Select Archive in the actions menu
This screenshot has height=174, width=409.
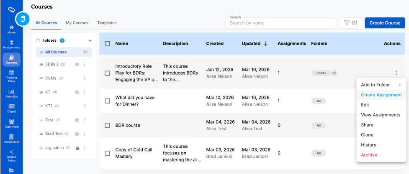(x=369, y=155)
